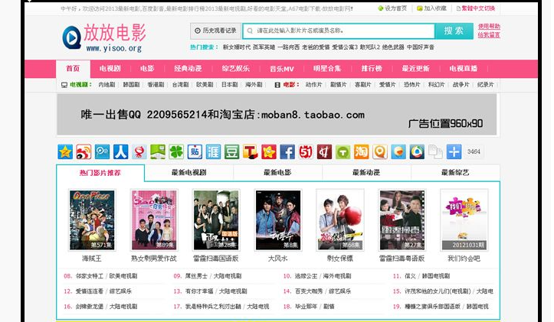Open 经典动漫 nav item
This screenshot has height=322, width=554.
(x=188, y=69)
